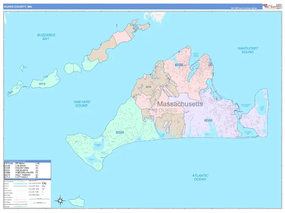
Task: Click the CUTTYHUNK row in the ZIP table
Action: pyautogui.click(x=27, y=177)
